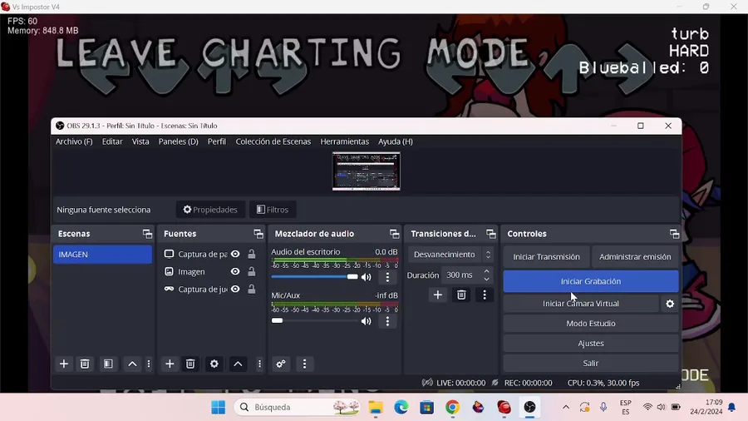
Task: Move scene up using arrow in Escenas
Action: coord(132,364)
